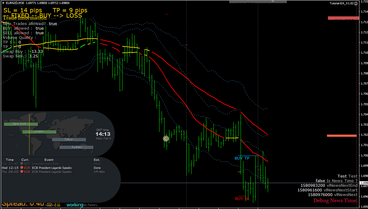Click the false Is News Time ? line
The image size is (368, 209).
coord(337,181)
